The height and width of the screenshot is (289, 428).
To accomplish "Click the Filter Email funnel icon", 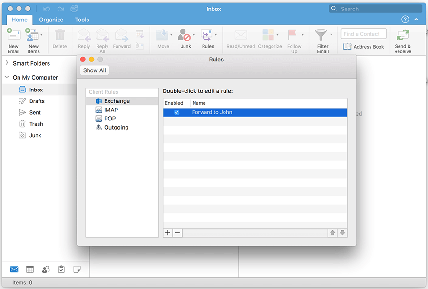I will (x=322, y=36).
